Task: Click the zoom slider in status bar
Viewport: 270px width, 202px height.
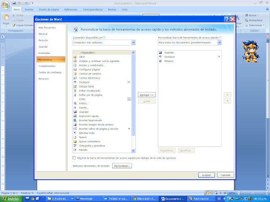Action: pos(253,193)
